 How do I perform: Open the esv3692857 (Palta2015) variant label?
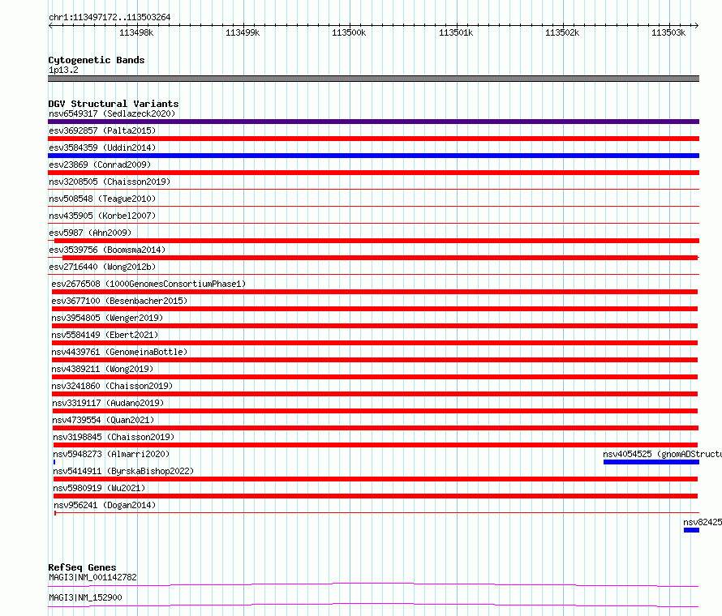102,130
